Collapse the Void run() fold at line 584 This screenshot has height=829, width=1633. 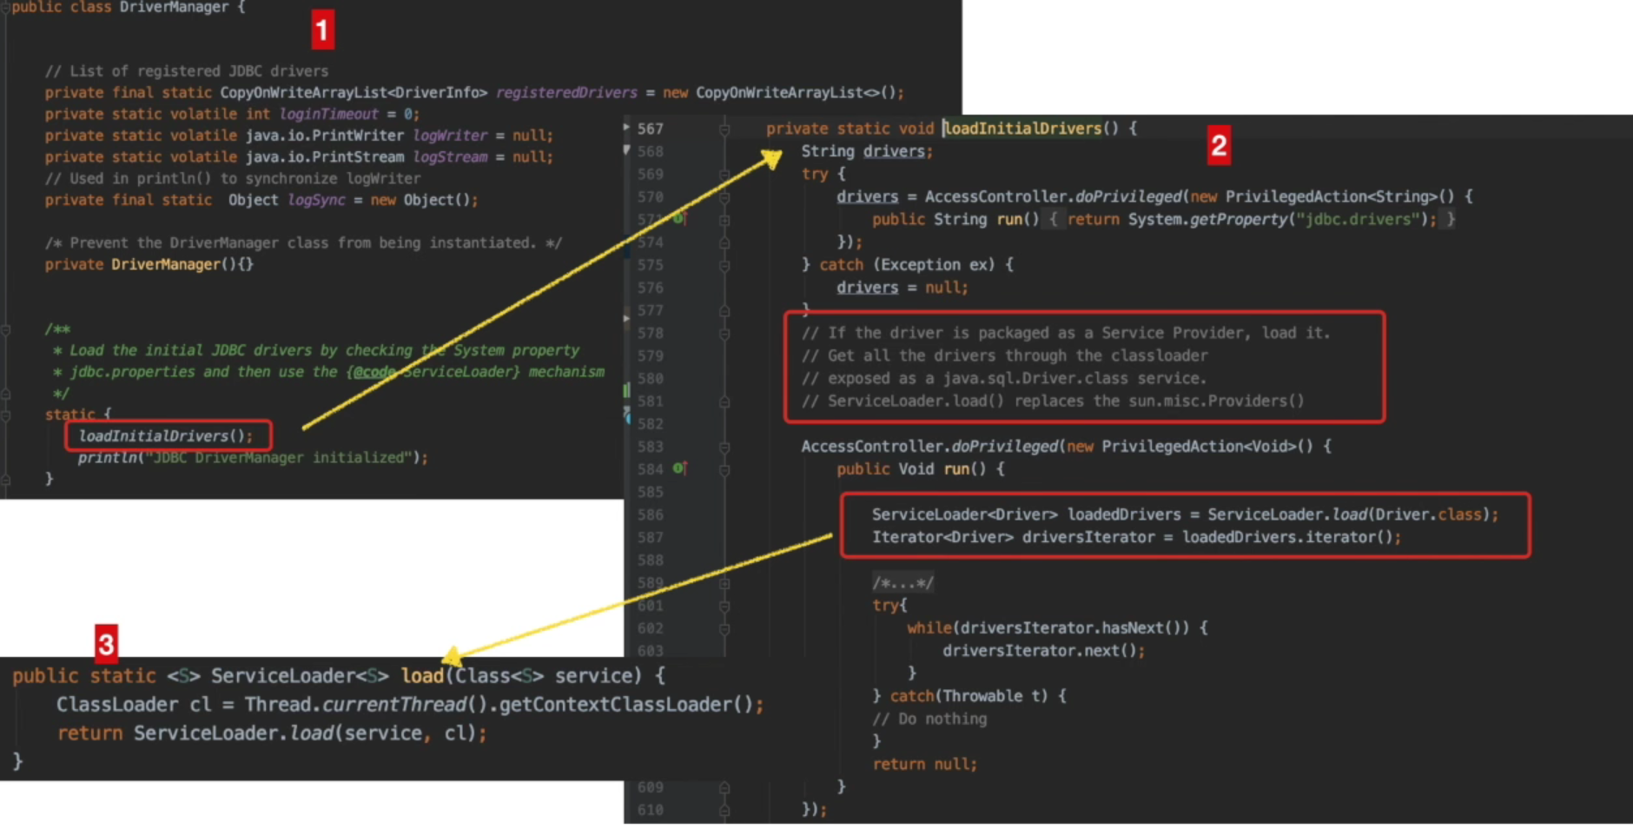724,469
